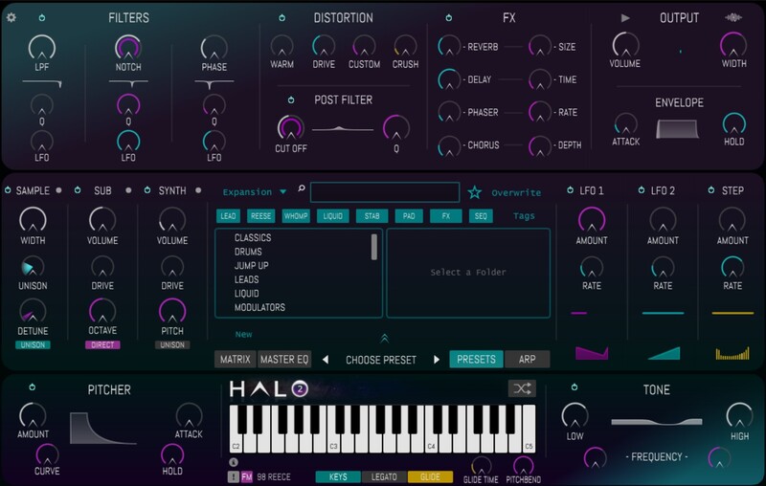
Task: Click the post filter curve display
Action: click(343, 129)
